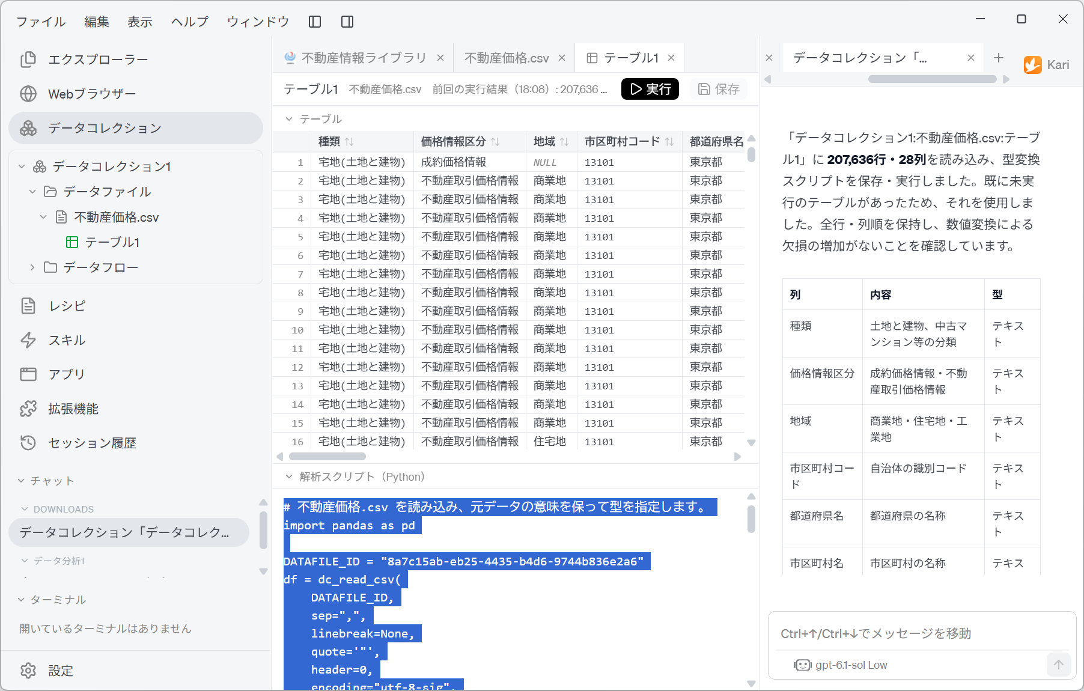Viewport: 1084px width, 691px height.
Task: Open the データコレクション download chat entry
Action: coord(129,532)
